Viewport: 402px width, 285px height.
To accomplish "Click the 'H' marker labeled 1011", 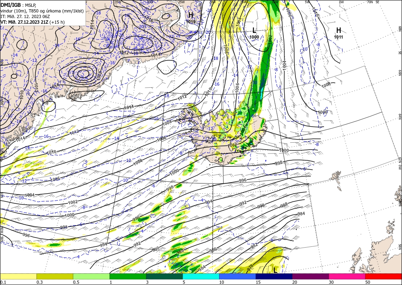I will tap(338, 30).
